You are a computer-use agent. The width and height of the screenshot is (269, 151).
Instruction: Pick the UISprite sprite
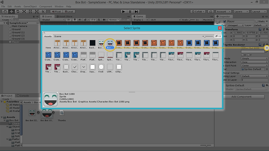point(119,67)
